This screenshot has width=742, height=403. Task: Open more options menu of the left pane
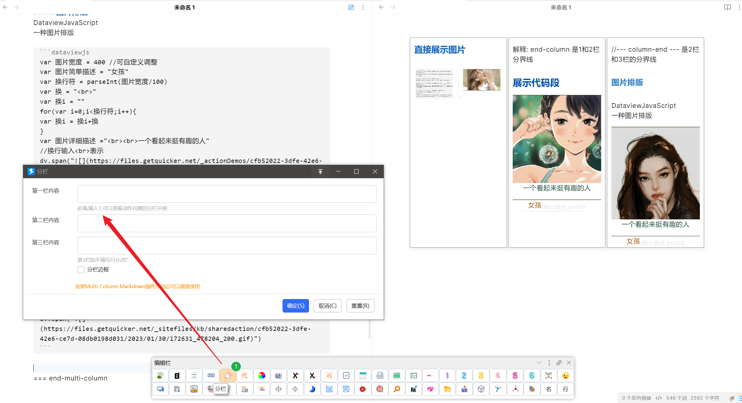363,7
